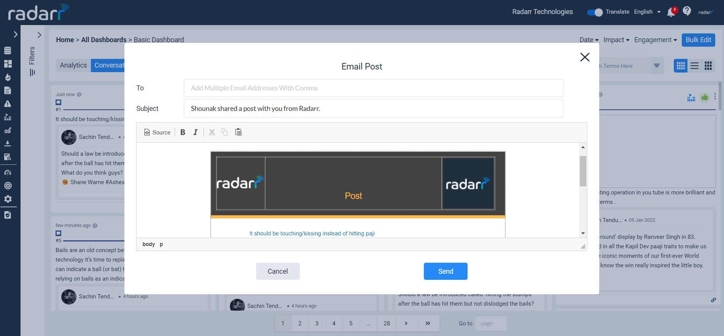
Task: Click the Paste clipboard icon in editor
Action: [x=238, y=132]
